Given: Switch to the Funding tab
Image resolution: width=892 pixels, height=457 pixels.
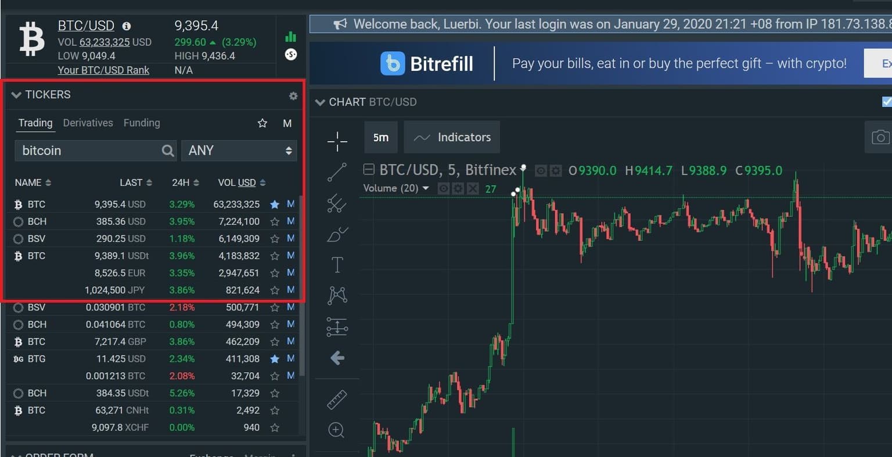Looking at the screenshot, I should [x=142, y=123].
